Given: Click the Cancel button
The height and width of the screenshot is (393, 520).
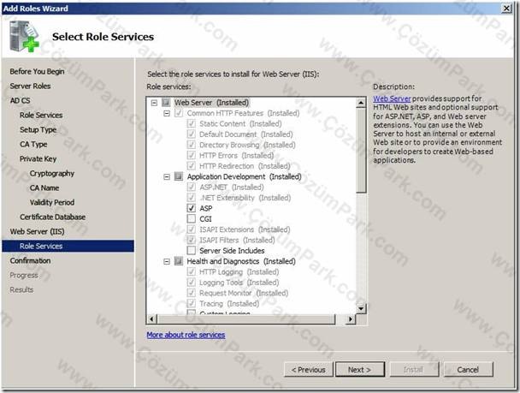Looking at the screenshot, I should [x=469, y=369].
